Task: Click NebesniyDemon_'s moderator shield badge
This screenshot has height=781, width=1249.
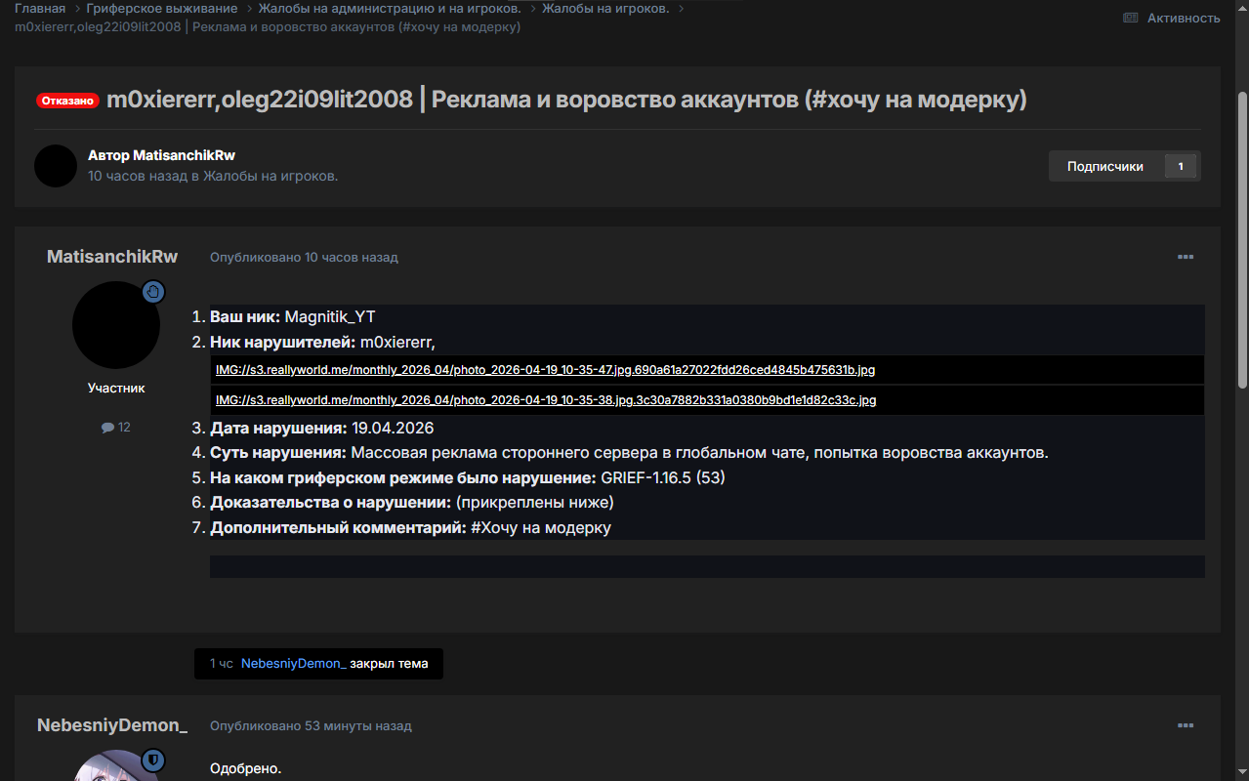Action: coord(153,760)
